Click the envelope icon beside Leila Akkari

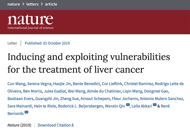click(x=155, y=105)
